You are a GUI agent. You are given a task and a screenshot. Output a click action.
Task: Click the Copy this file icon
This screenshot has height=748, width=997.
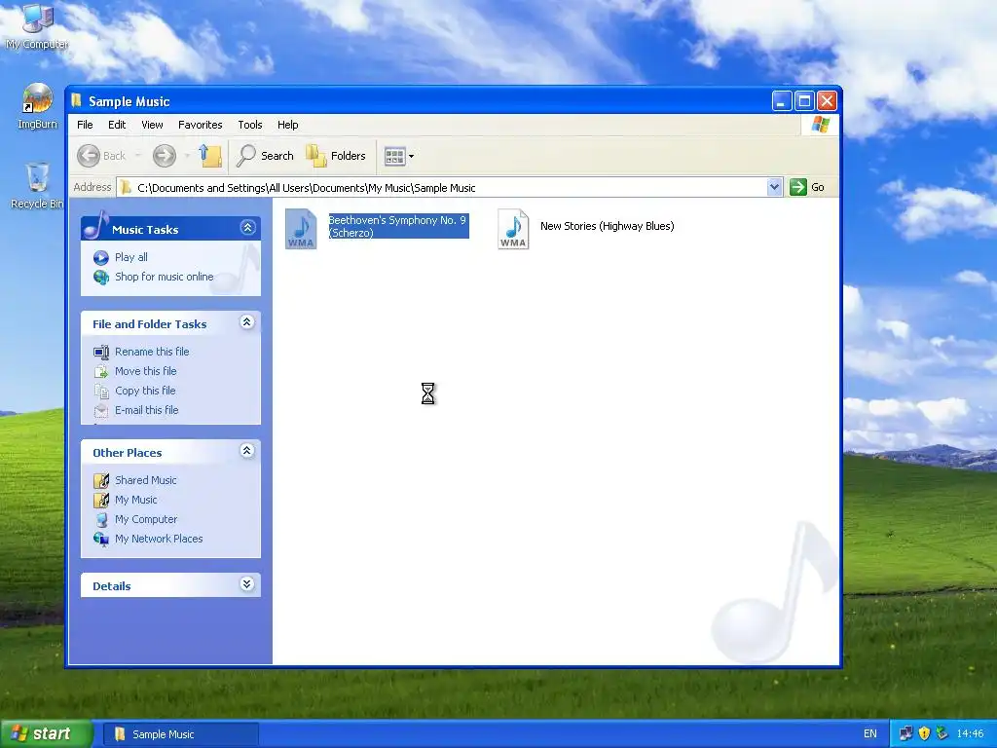[x=101, y=392]
